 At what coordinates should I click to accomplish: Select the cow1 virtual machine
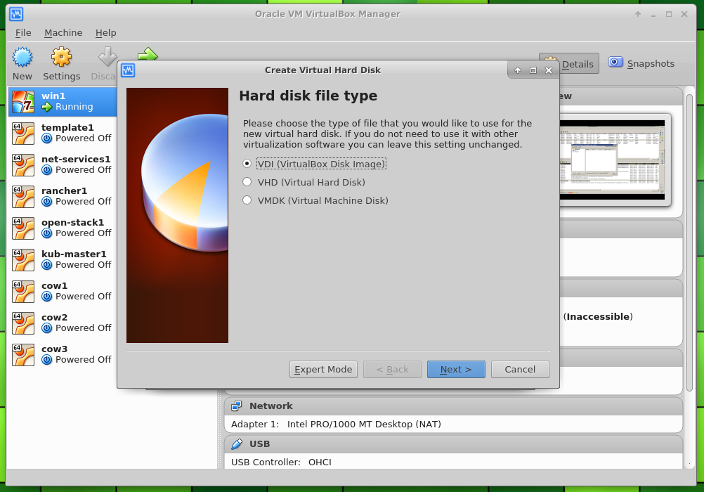point(63,292)
